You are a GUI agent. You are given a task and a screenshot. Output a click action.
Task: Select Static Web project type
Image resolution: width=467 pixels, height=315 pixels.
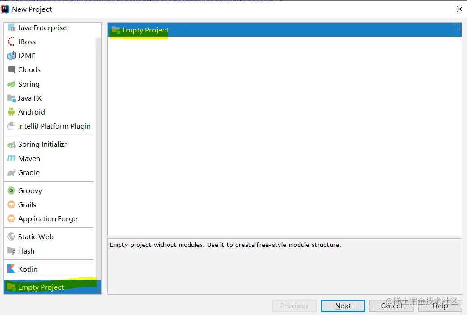click(50, 236)
